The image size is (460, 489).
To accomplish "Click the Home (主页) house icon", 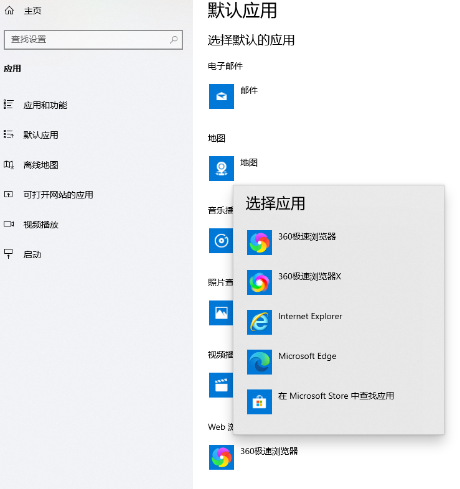I will [9, 11].
